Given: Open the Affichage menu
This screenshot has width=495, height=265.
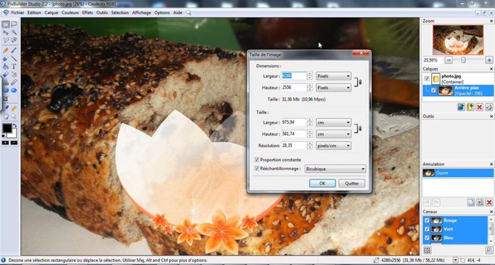Looking at the screenshot, I should point(141,13).
